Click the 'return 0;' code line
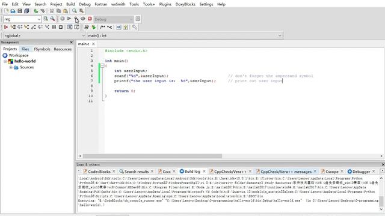 click(125, 91)
